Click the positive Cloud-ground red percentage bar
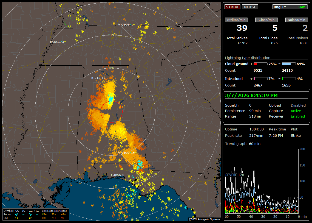The image size is (312, 223). point(260,64)
